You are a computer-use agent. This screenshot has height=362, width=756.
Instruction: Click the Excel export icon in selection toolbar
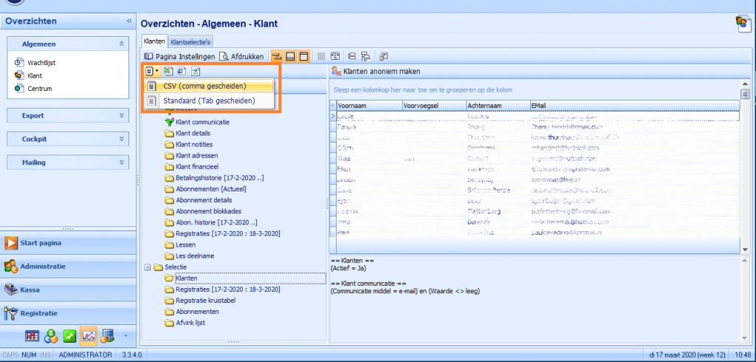point(168,71)
